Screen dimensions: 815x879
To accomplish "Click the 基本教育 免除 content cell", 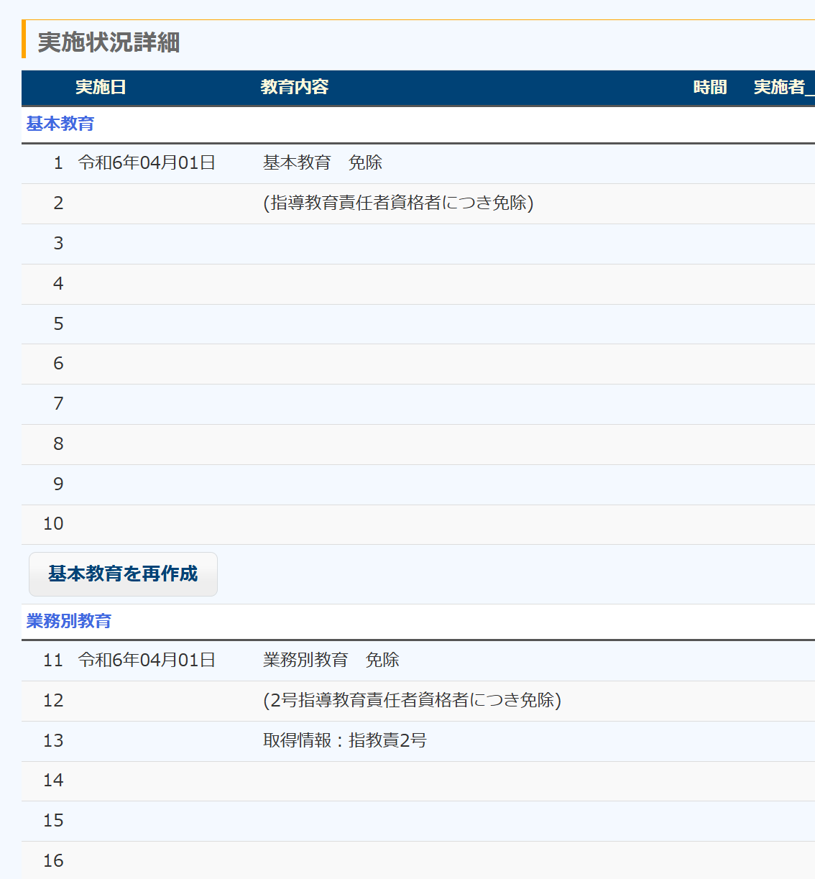I will pyautogui.click(x=322, y=163).
